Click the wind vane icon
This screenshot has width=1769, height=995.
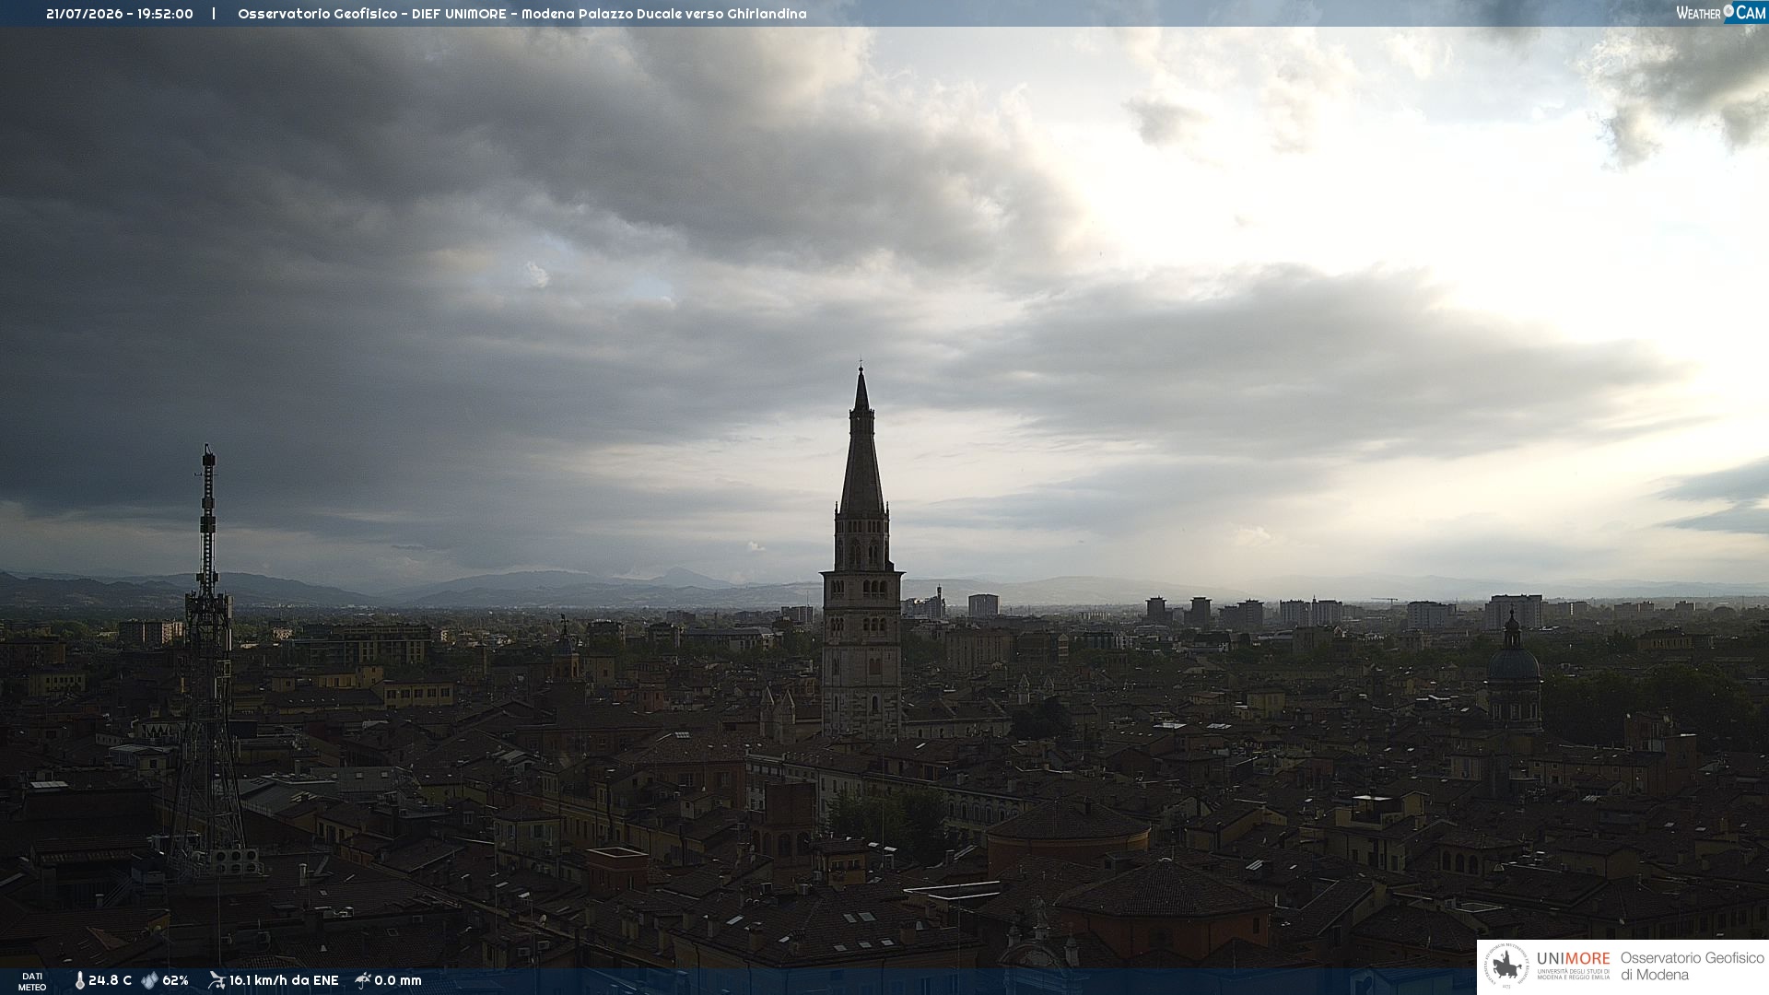(x=217, y=980)
